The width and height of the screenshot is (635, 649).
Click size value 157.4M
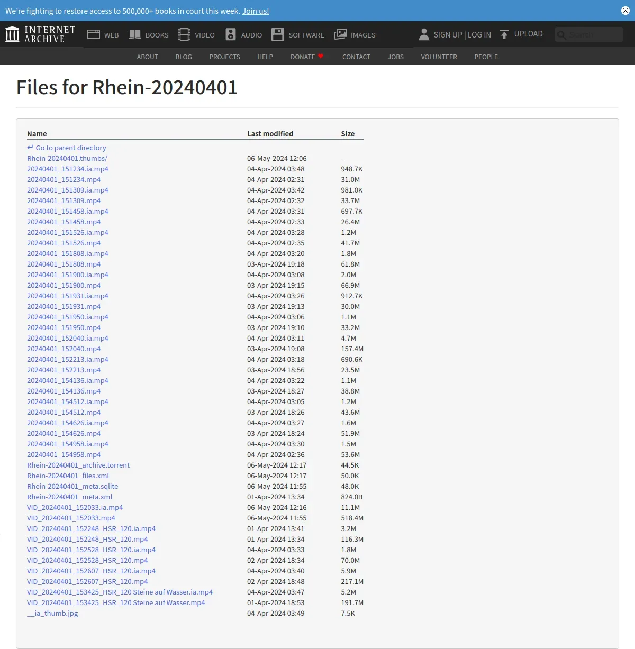352,349
